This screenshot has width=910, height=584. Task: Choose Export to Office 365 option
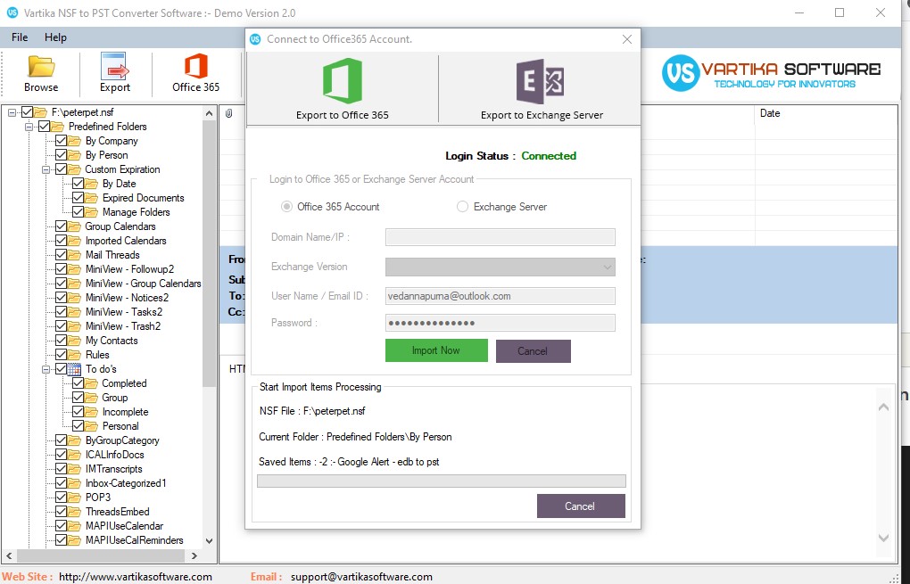tap(343, 88)
